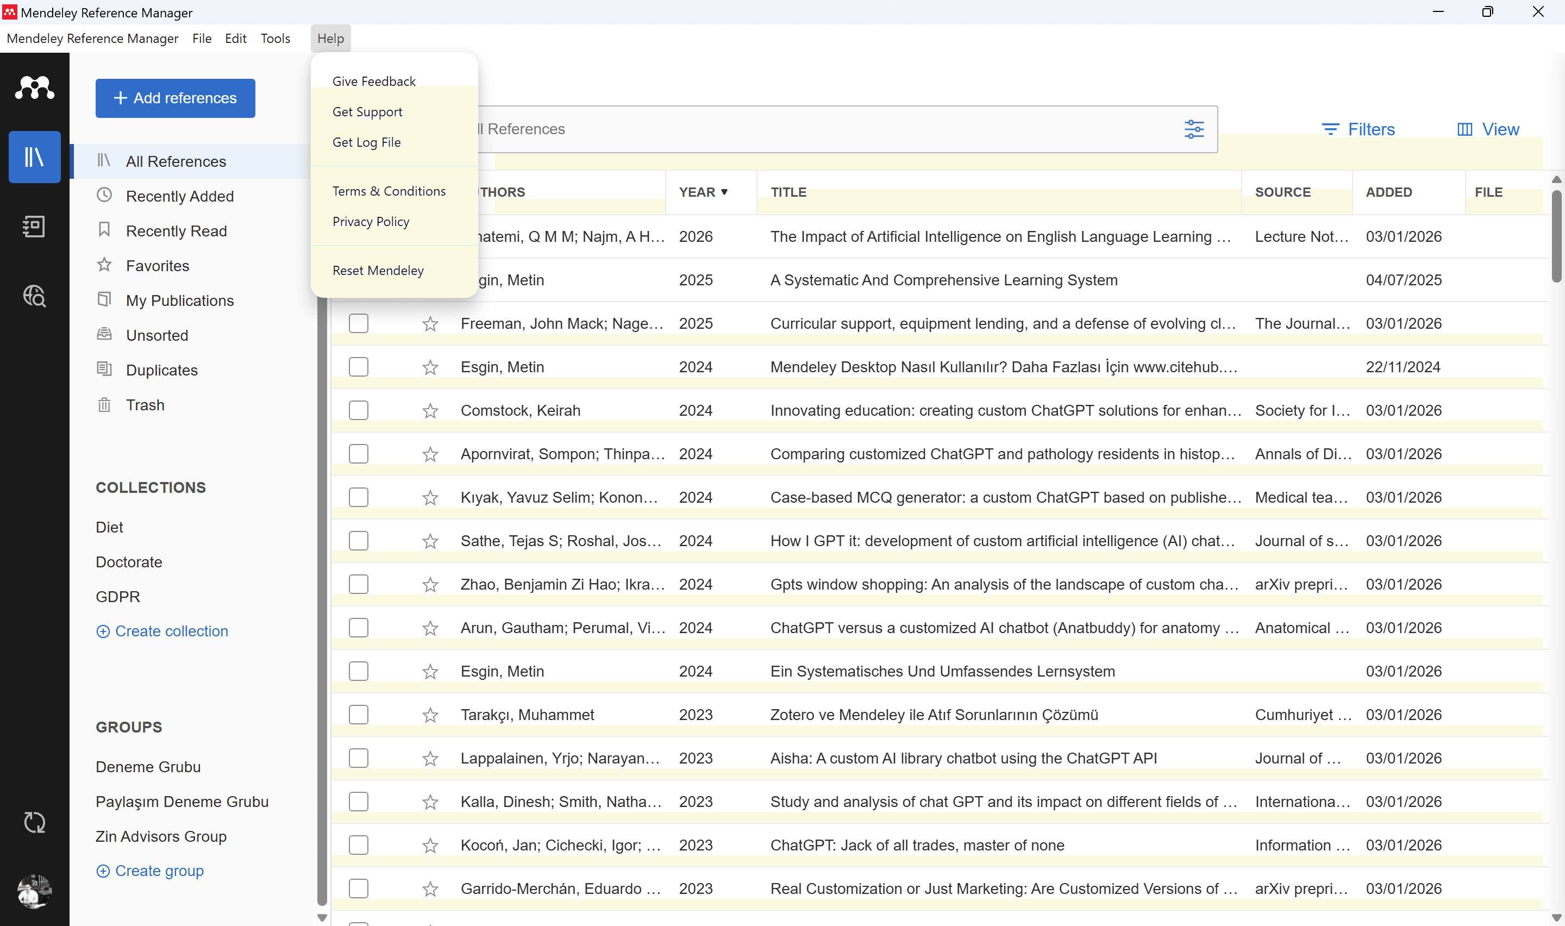
Task: Click the Mendeley logo in sidebar
Action: click(34, 87)
